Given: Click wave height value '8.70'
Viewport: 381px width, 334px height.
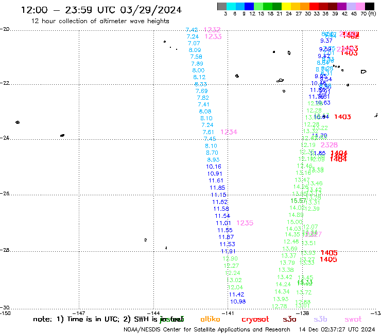Looking at the screenshot, I should pyautogui.click(x=212, y=153).
